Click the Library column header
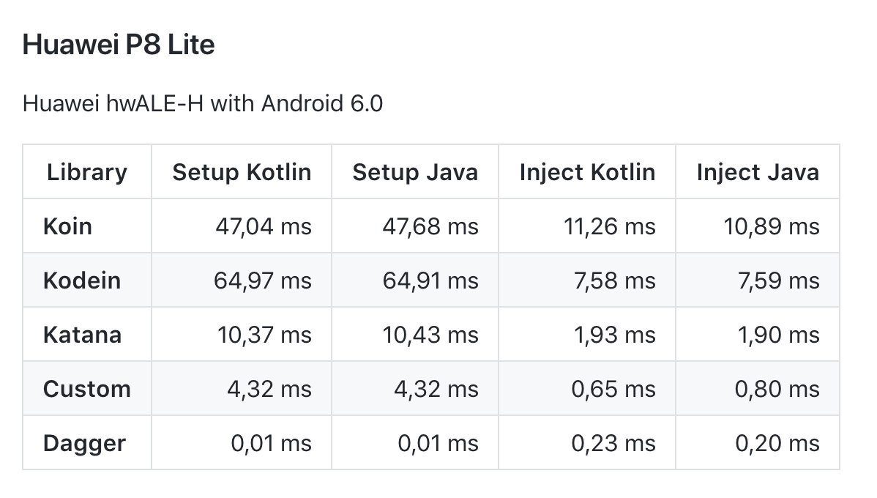 point(86,172)
